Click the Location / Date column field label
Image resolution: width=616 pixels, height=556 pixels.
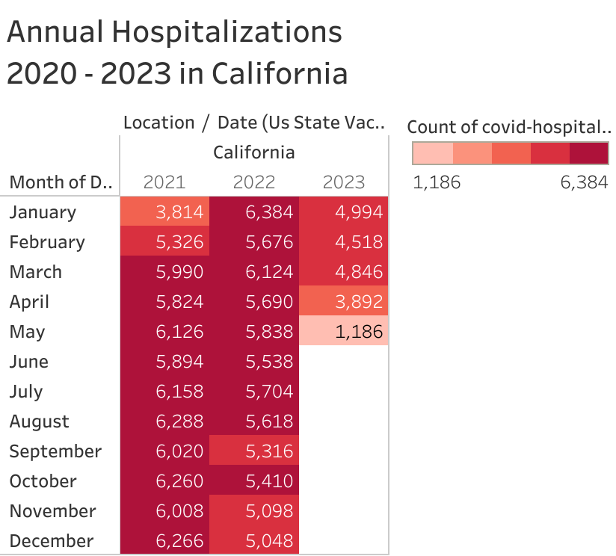coord(254,123)
